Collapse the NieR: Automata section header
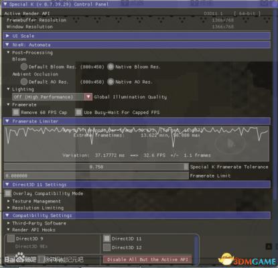 (x=137, y=45)
